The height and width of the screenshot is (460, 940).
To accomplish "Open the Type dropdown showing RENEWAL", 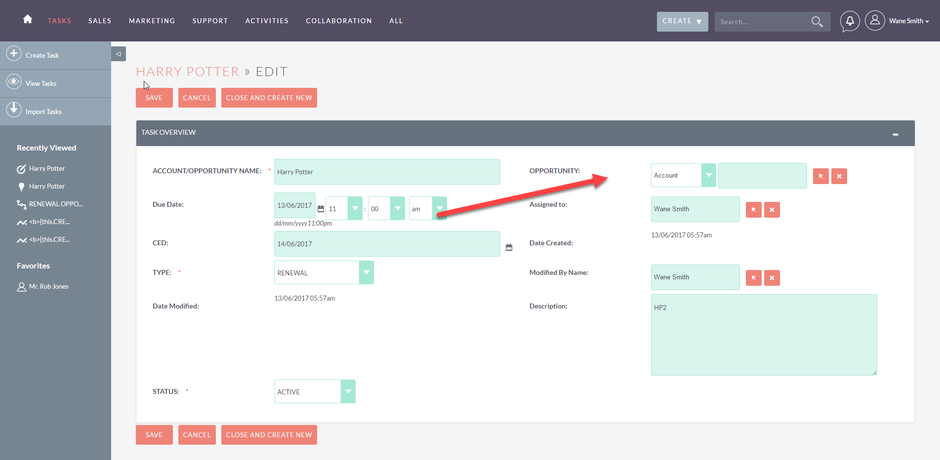I will [x=366, y=272].
